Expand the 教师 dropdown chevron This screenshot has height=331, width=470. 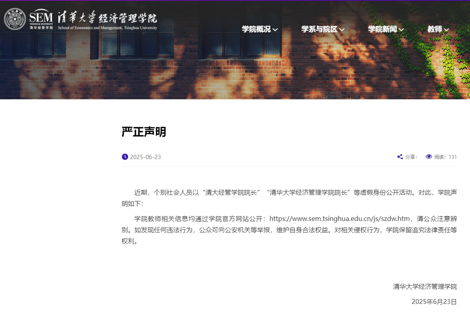pos(447,30)
